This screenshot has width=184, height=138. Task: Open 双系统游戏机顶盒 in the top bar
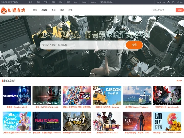(106, 2)
